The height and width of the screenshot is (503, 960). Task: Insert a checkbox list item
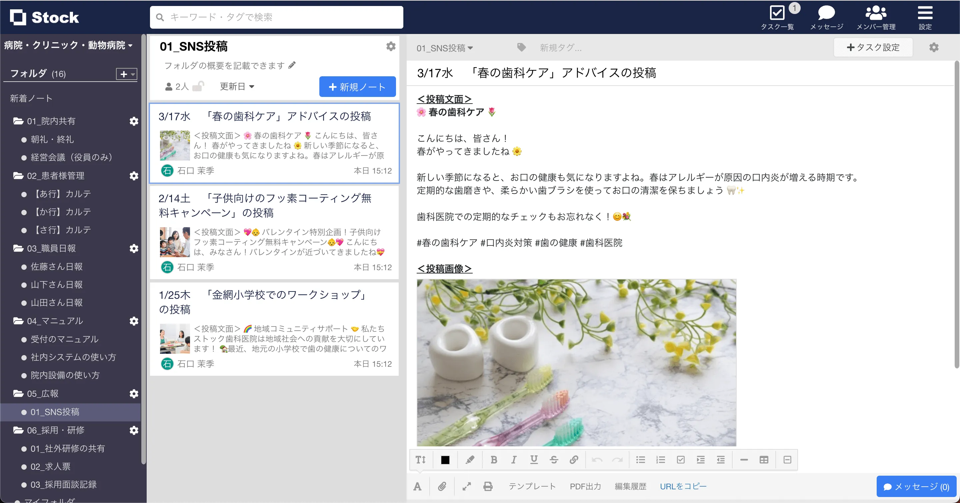680,460
